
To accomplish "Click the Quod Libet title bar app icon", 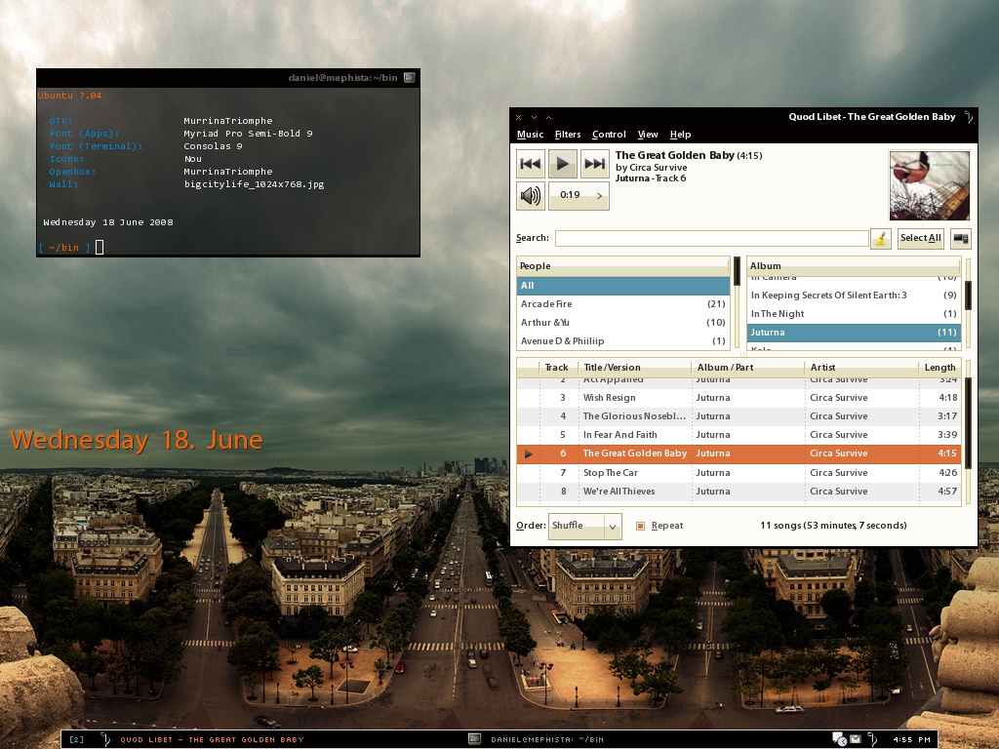I will click(x=969, y=117).
